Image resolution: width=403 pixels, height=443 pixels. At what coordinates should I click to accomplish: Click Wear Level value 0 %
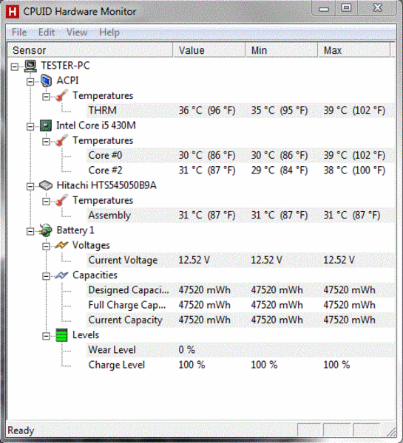click(187, 350)
